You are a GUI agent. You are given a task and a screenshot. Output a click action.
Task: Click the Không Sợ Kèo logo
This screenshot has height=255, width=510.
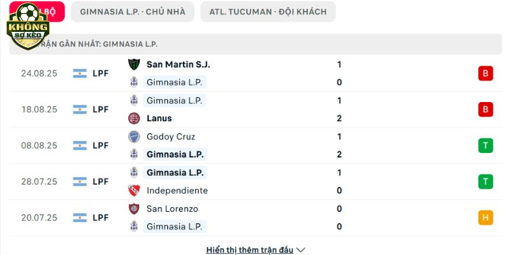pos(28,26)
